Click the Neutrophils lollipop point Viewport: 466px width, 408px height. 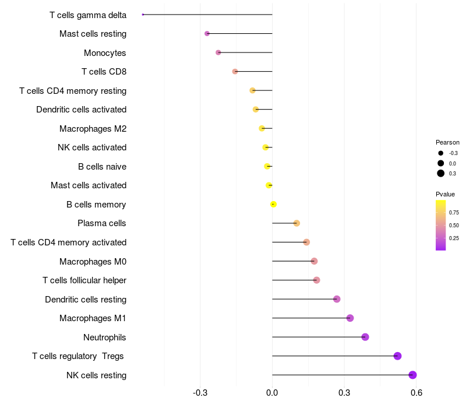coord(365,337)
